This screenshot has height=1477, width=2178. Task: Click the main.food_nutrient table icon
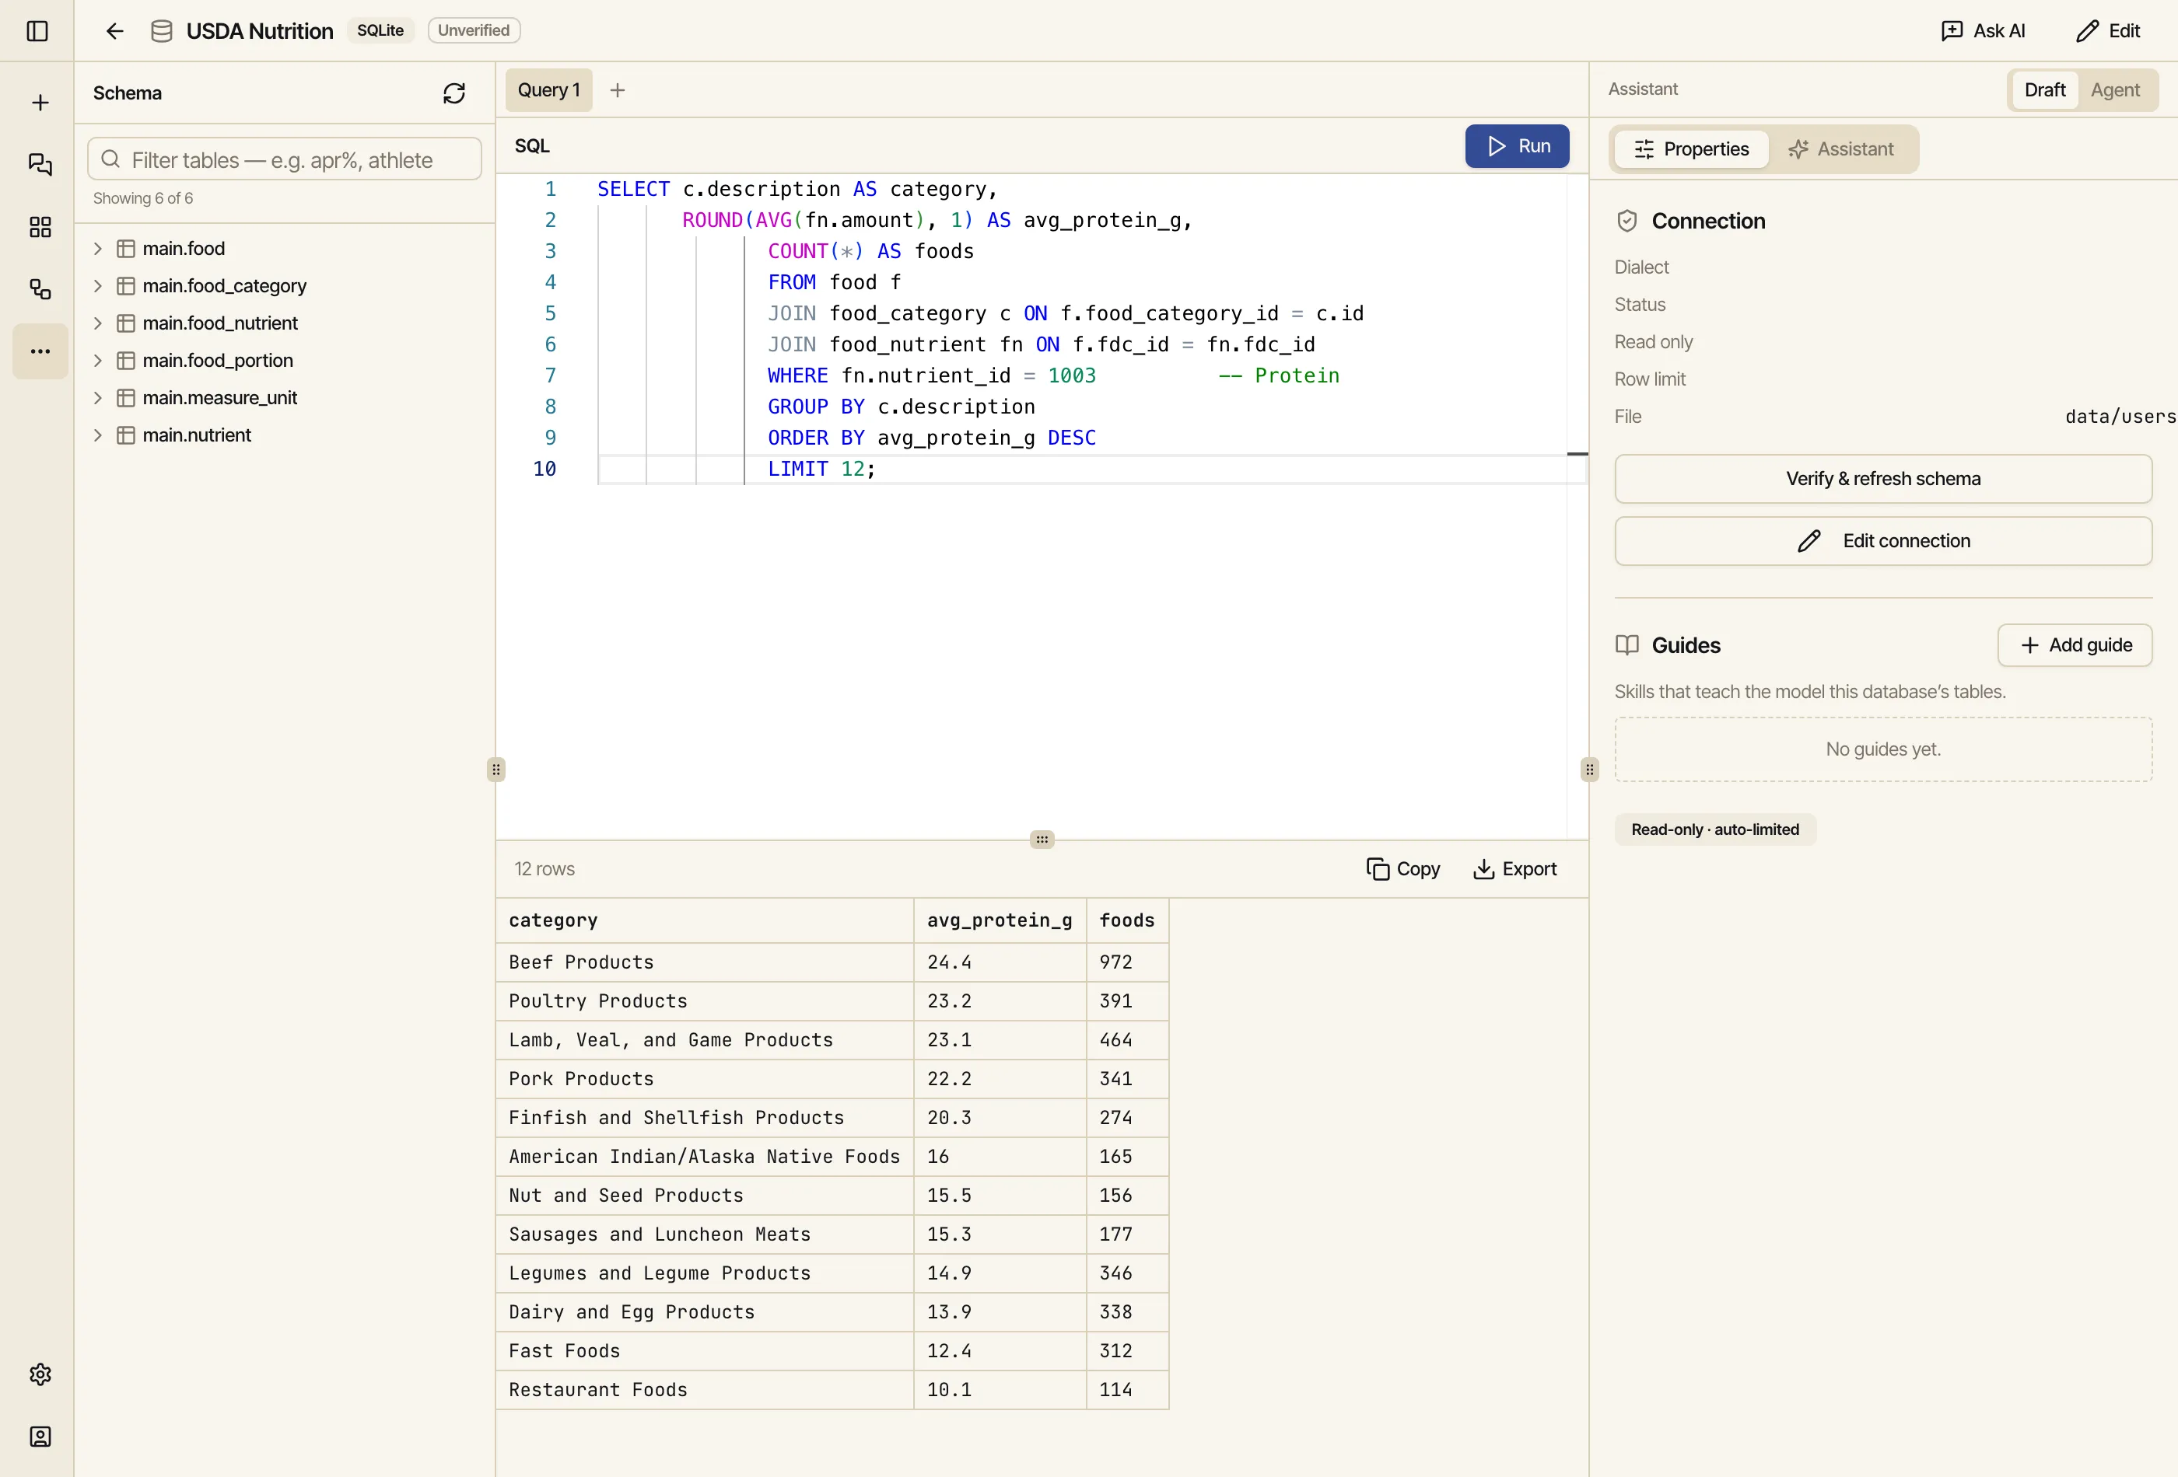(125, 323)
